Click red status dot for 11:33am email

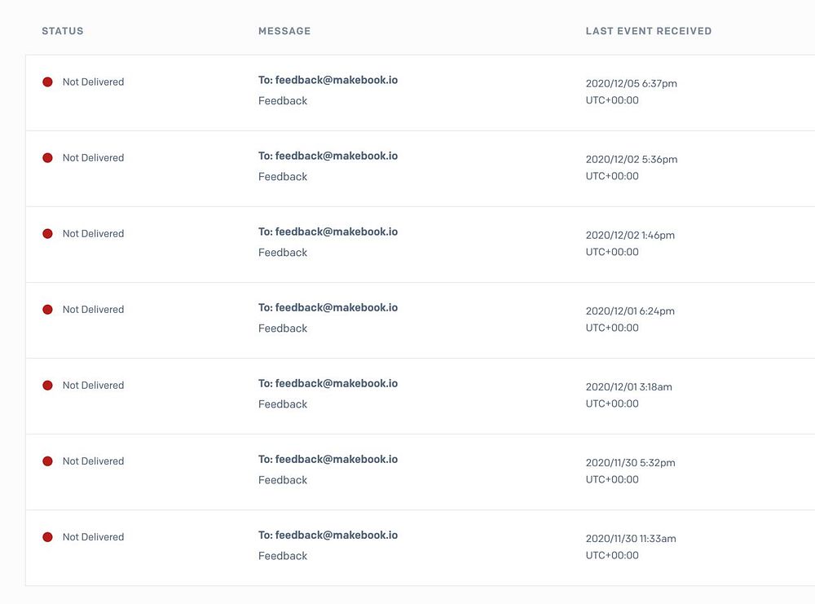(x=47, y=537)
